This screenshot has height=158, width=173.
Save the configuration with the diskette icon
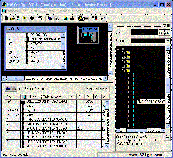point(25,18)
